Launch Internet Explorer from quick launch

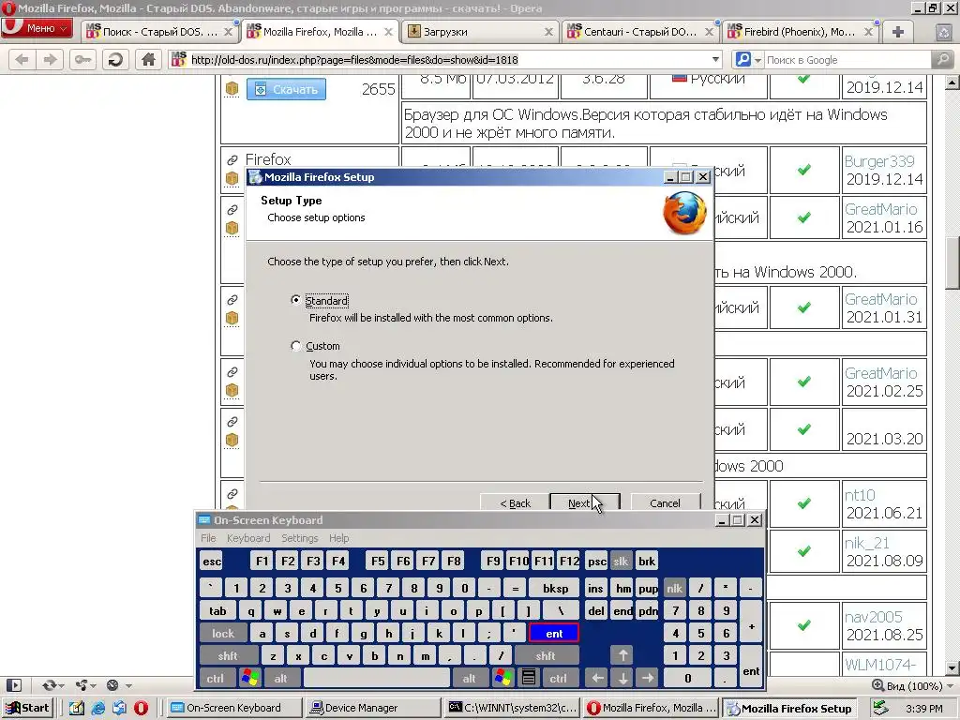pos(97,708)
